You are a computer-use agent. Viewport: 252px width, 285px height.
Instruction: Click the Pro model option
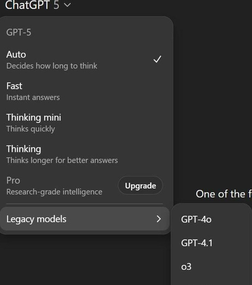pyautogui.click(x=13, y=180)
